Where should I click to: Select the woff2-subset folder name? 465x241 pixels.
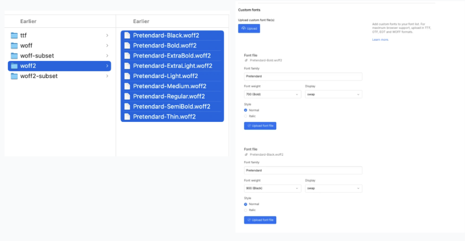pos(39,76)
